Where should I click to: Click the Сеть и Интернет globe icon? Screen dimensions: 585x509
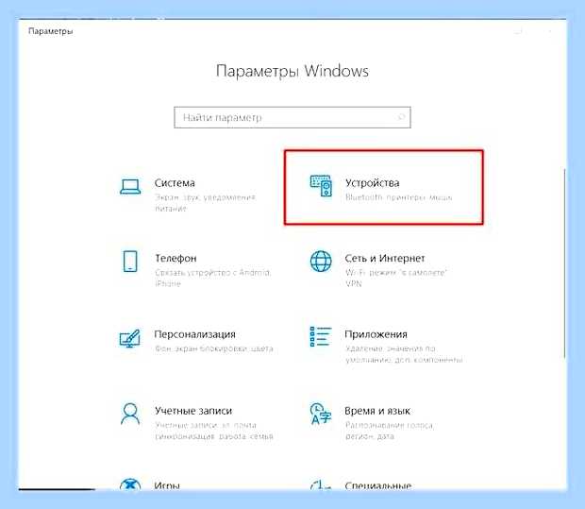point(321,261)
